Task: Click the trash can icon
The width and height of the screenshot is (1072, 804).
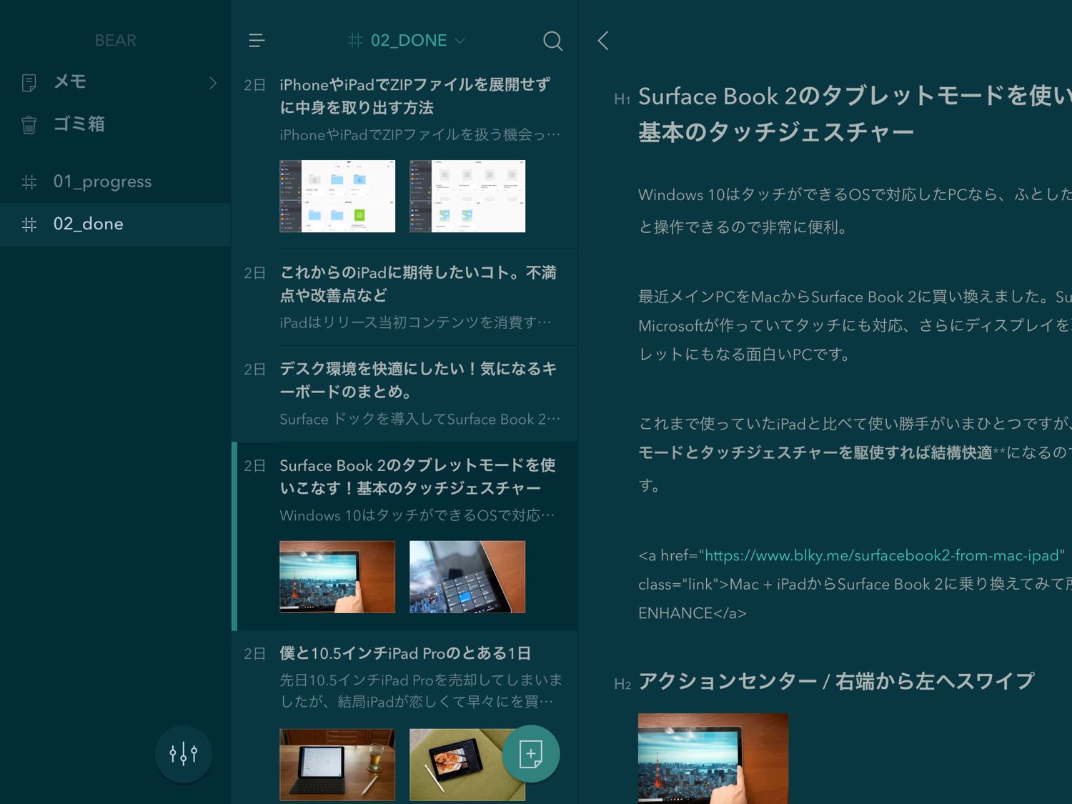Action: 29,124
